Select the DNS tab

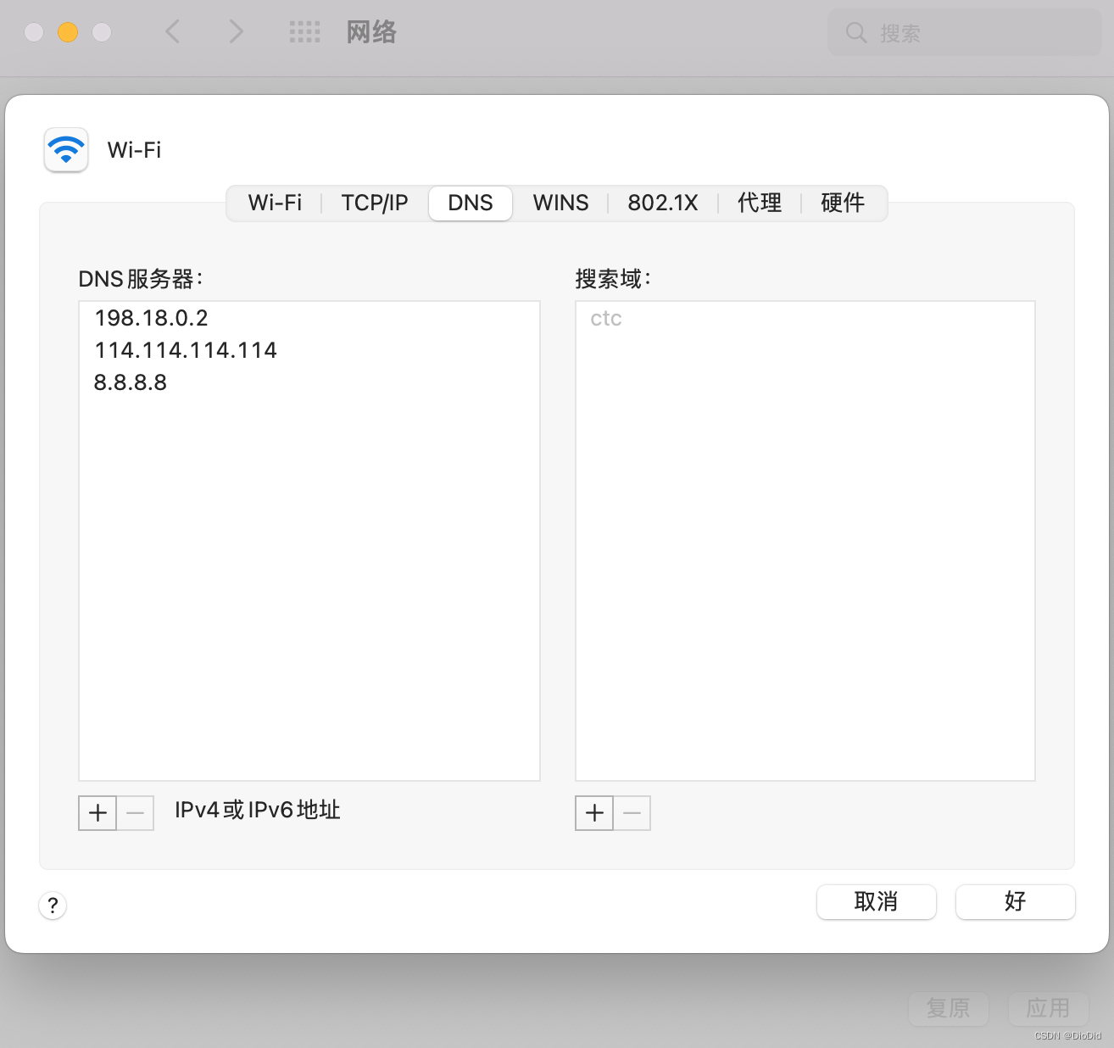click(471, 203)
